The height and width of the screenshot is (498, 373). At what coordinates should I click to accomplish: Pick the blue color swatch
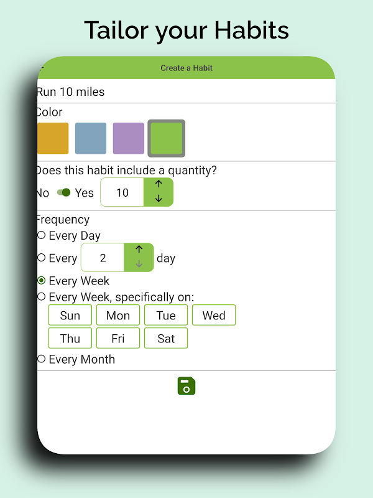91,138
